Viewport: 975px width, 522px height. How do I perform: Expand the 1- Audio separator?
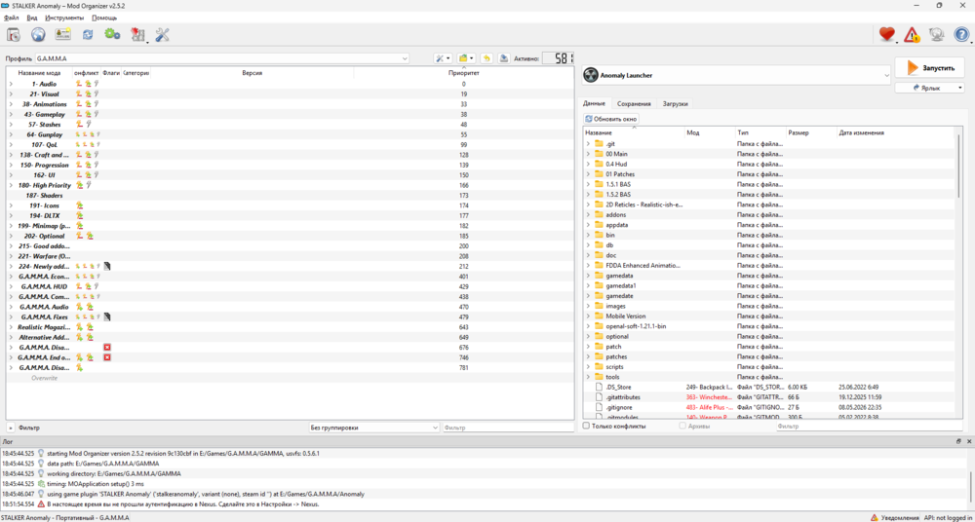pos(11,84)
